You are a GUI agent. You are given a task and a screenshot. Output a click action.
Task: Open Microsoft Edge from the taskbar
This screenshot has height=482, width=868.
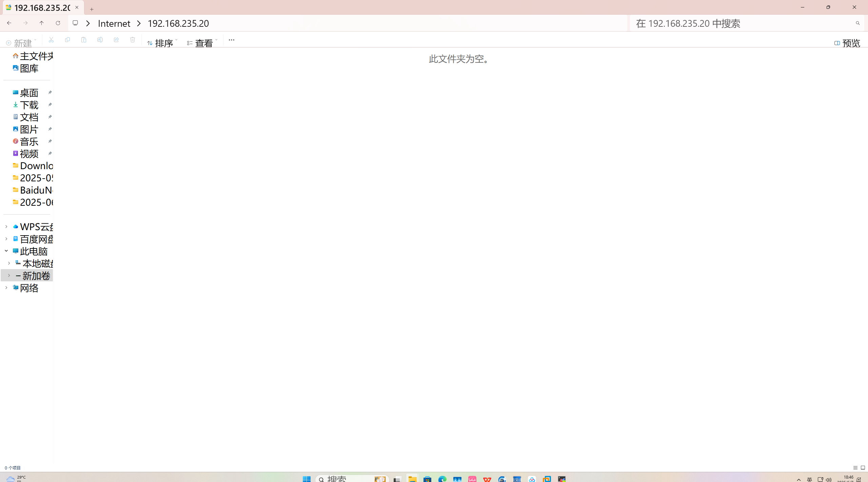pyautogui.click(x=442, y=479)
